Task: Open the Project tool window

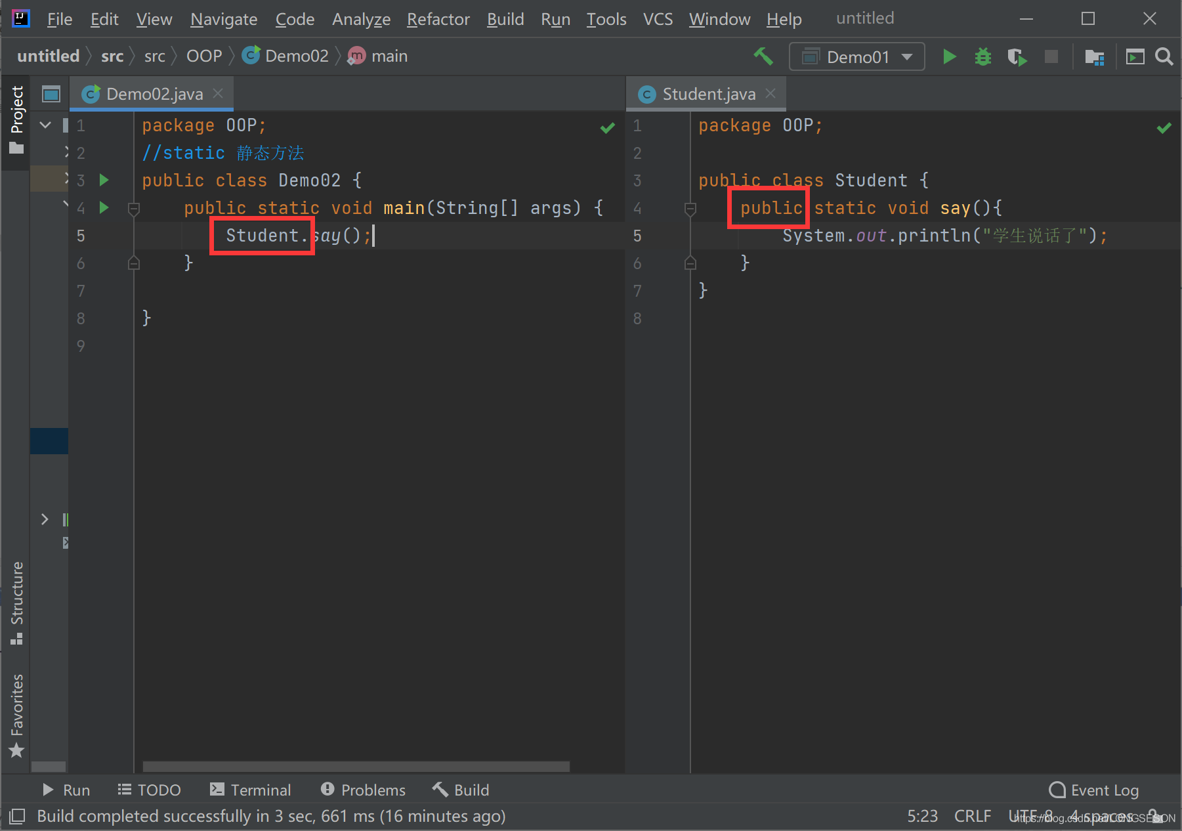Action: click(x=16, y=119)
